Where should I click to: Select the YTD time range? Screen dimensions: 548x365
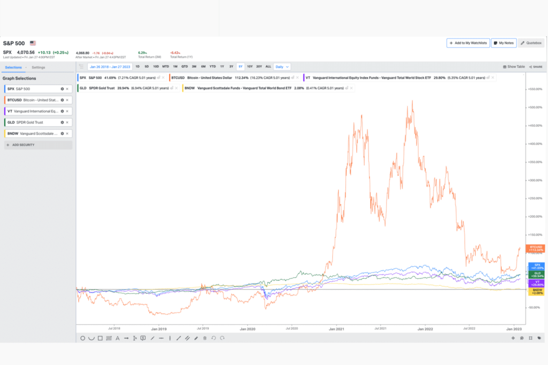point(212,67)
